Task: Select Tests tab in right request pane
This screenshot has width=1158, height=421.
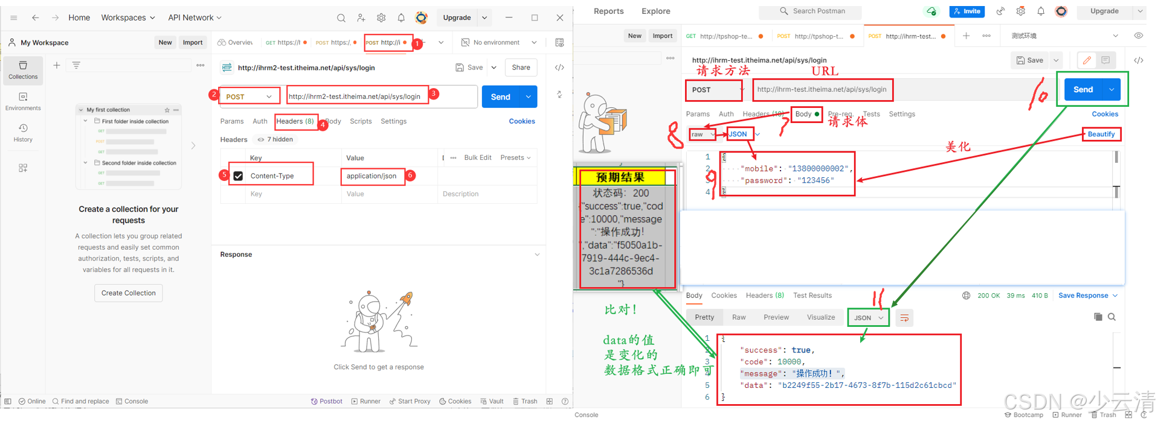Action: [x=871, y=114]
